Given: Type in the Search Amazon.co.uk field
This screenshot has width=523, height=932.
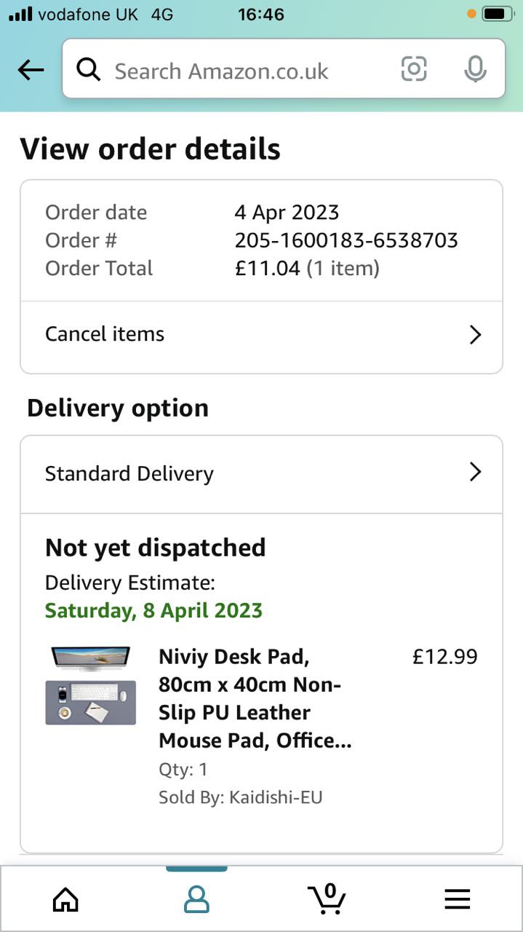Looking at the screenshot, I should tap(240, 71).
